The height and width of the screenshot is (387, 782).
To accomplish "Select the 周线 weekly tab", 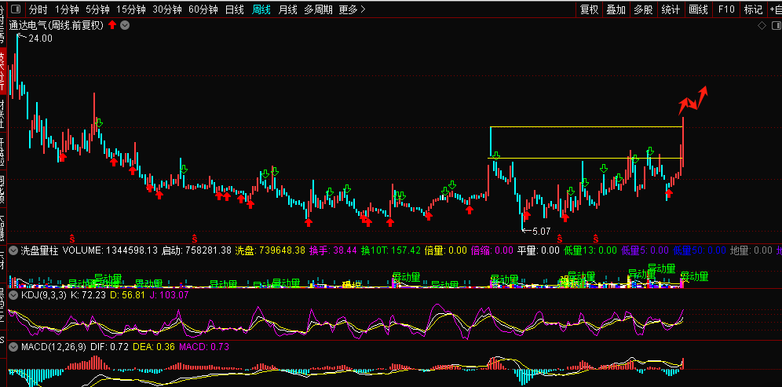I will (261, 9).
